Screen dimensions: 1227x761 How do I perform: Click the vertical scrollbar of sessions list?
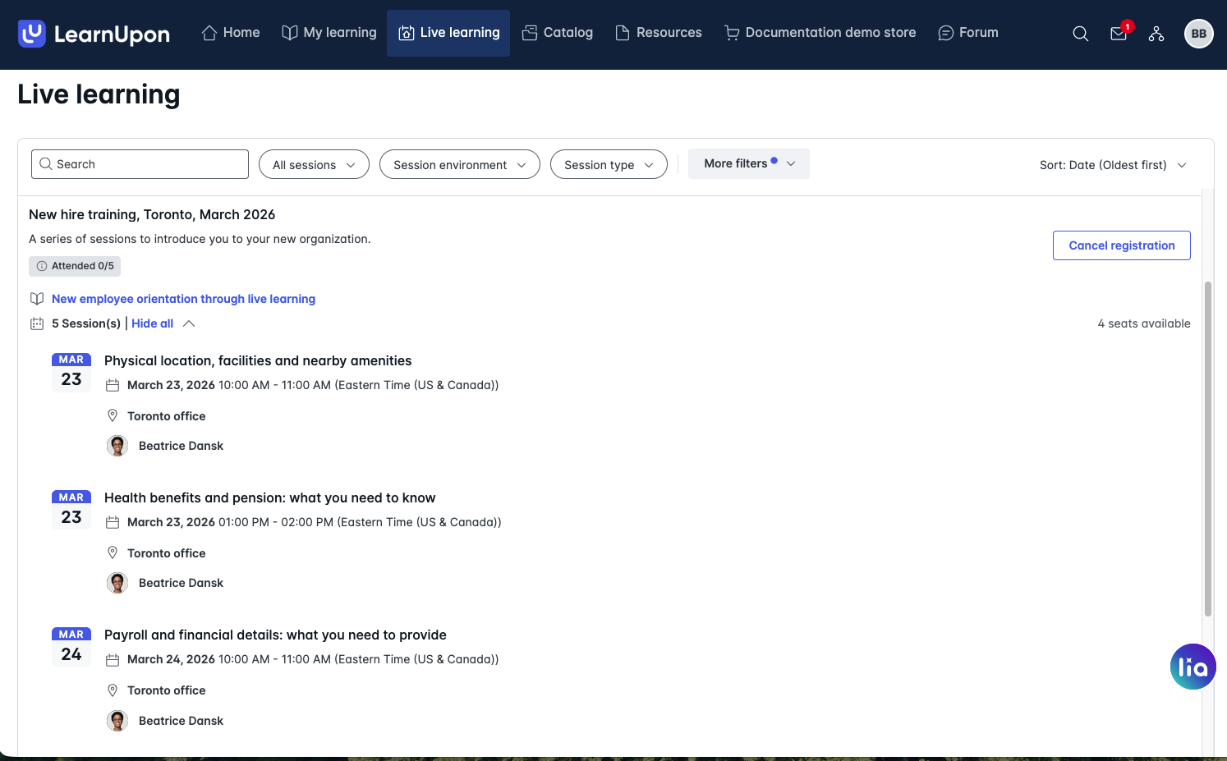coord(1207,448)
